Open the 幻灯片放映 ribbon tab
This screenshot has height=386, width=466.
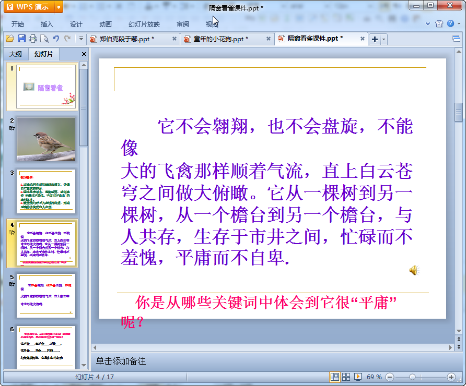pyautogui.click(x=144, y=25)
